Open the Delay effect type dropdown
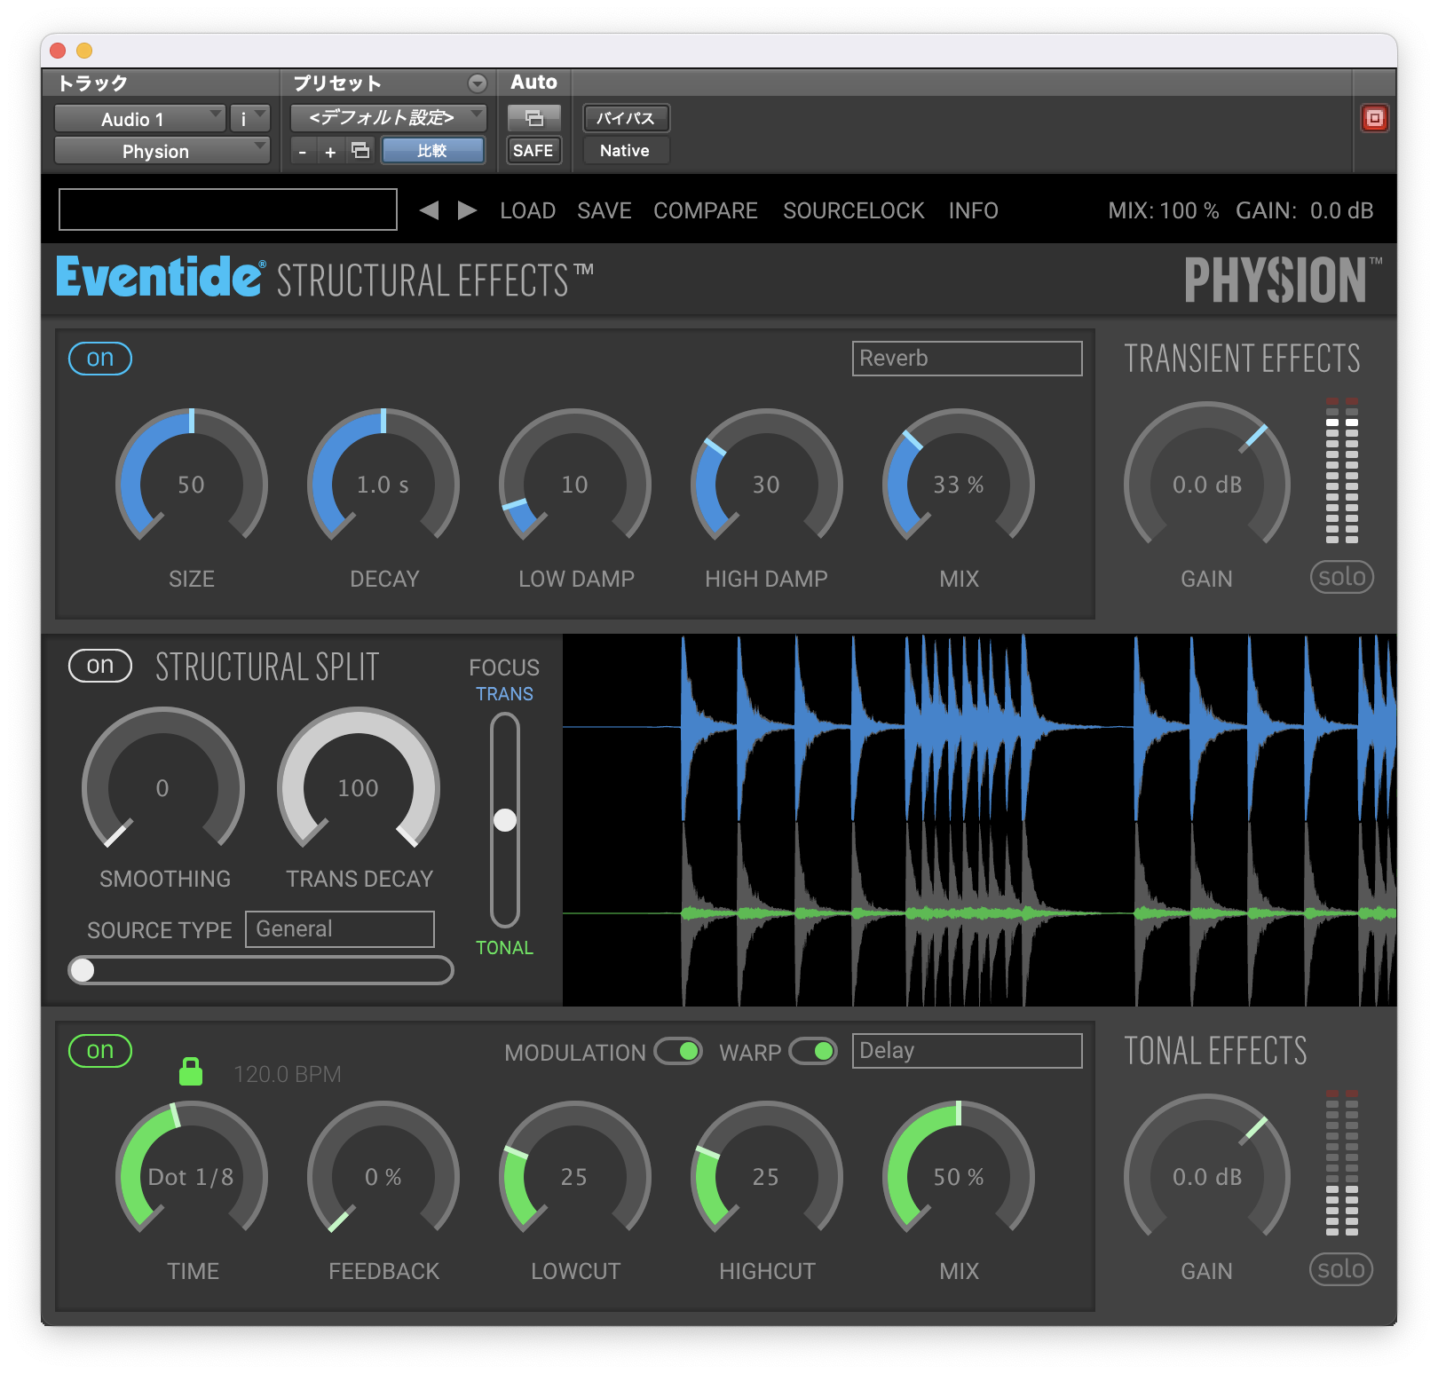Screen dimensions: 1438x1374 (968, 1051)
